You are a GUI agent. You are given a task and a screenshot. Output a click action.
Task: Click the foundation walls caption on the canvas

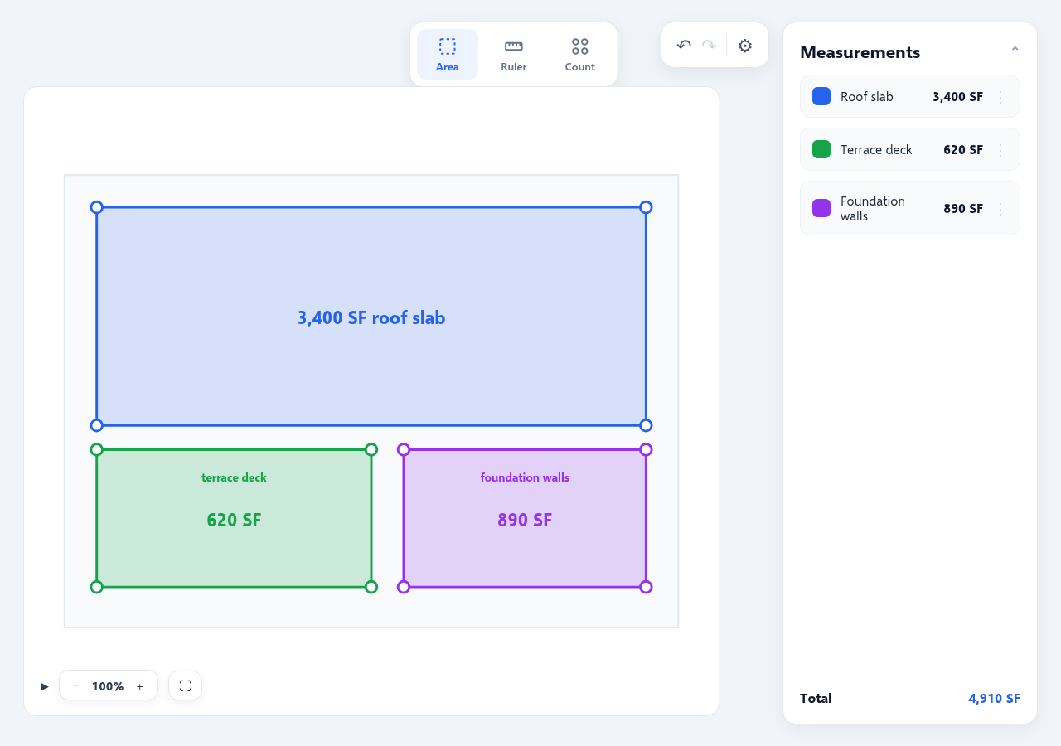pyautogui.click(x=525, y=477)
